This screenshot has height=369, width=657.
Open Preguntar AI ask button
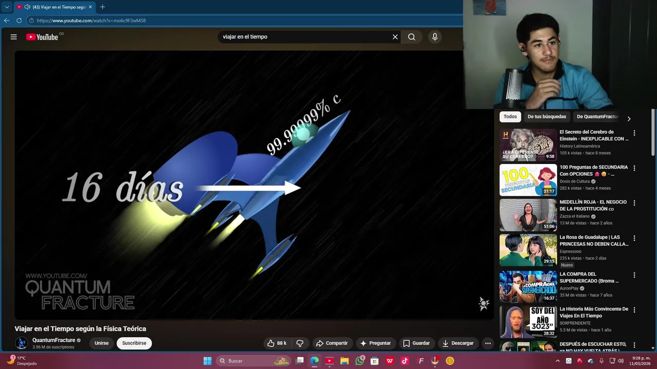click(375, 343)
